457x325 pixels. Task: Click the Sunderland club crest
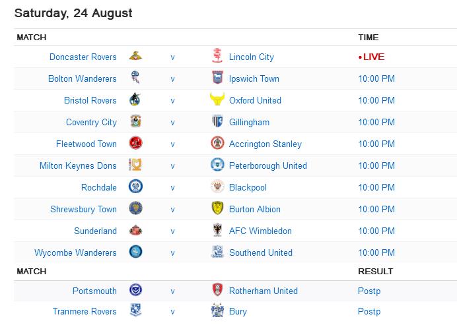pos(135,231)
